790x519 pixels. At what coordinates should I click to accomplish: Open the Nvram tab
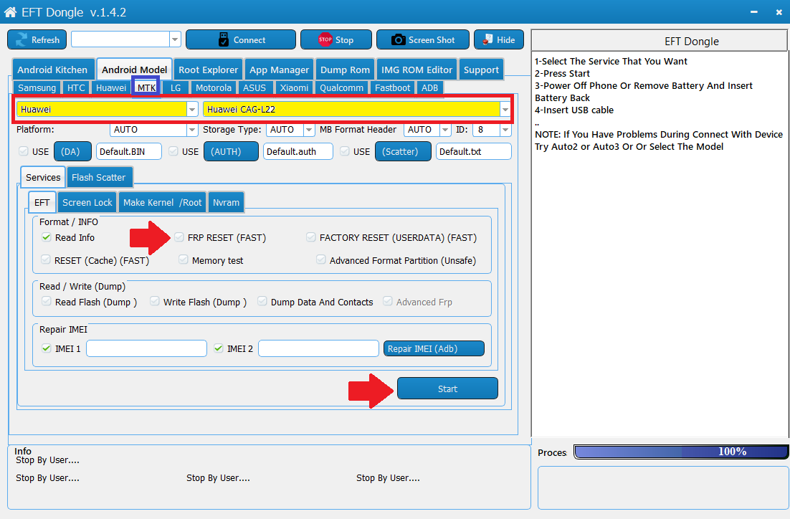[226, 203]
